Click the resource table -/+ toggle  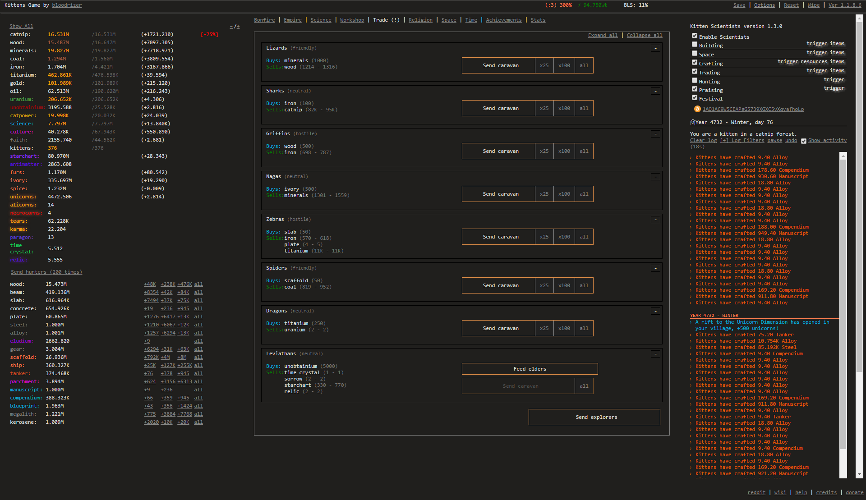coord(235,27)
